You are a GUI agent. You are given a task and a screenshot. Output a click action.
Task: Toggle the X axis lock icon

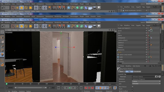[36, 26]
